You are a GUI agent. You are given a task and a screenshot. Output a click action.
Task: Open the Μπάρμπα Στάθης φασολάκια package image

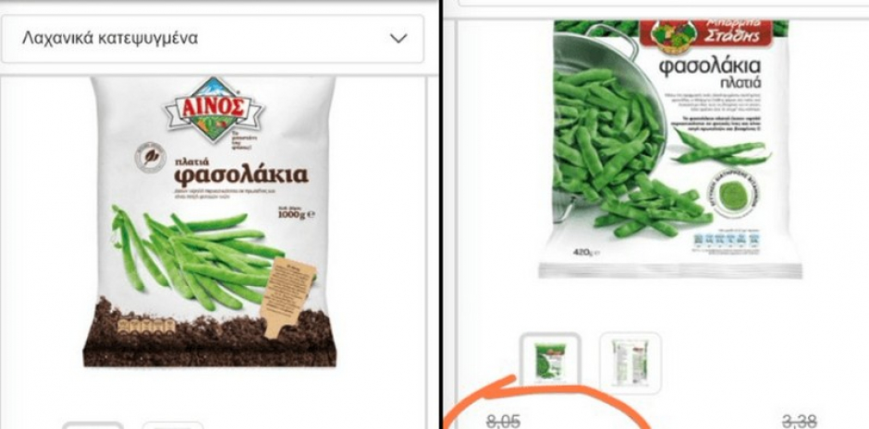pos(670,149)
